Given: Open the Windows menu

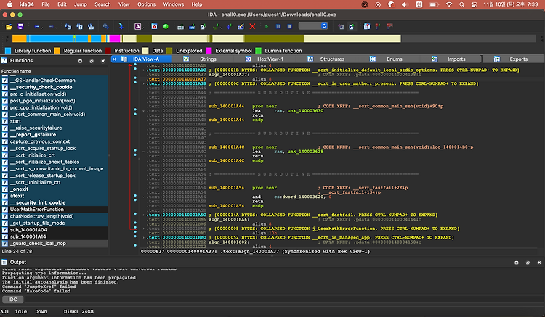Looking at the screenshot, I should [x=173, y=4].
